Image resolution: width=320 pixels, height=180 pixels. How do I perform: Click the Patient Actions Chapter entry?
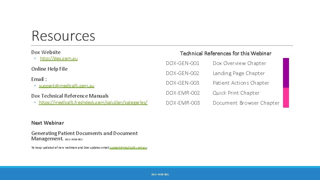coord(241,83)
